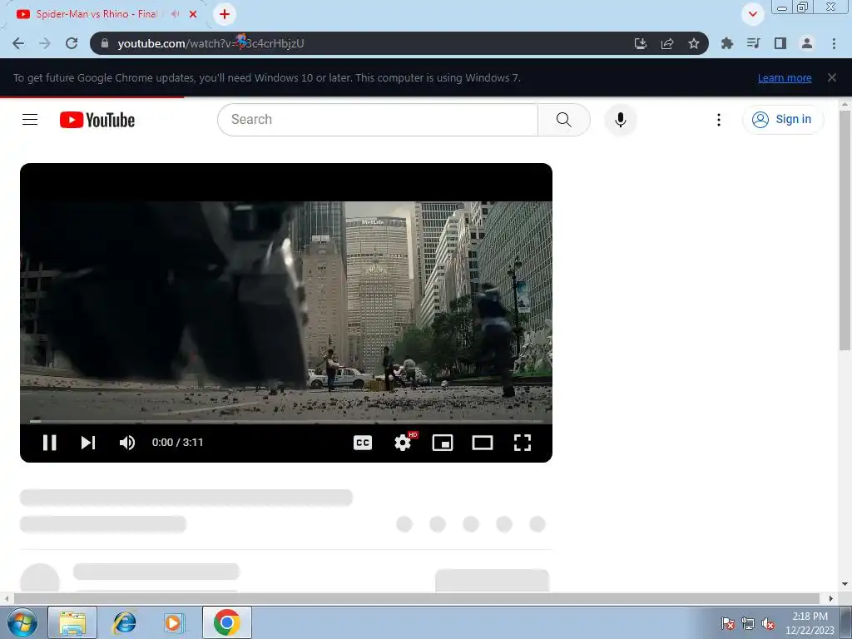
Task: Open the Chrome three-dot menu
Action: pyautogui.click(x=834, y=43)
